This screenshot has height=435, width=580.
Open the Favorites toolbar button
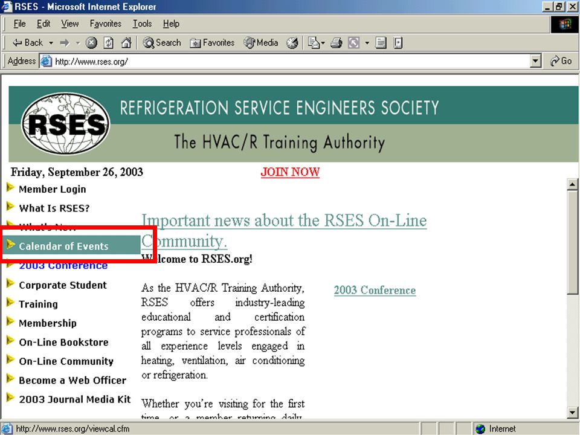[x=212, y=43]
